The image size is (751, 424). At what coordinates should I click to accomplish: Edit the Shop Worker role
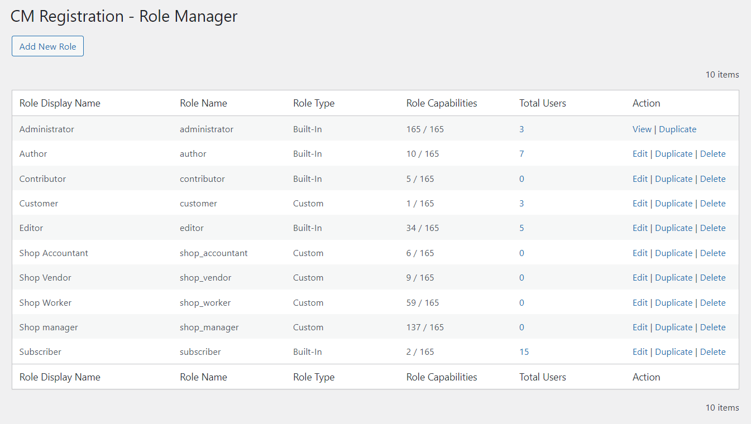tap(640, 302)
